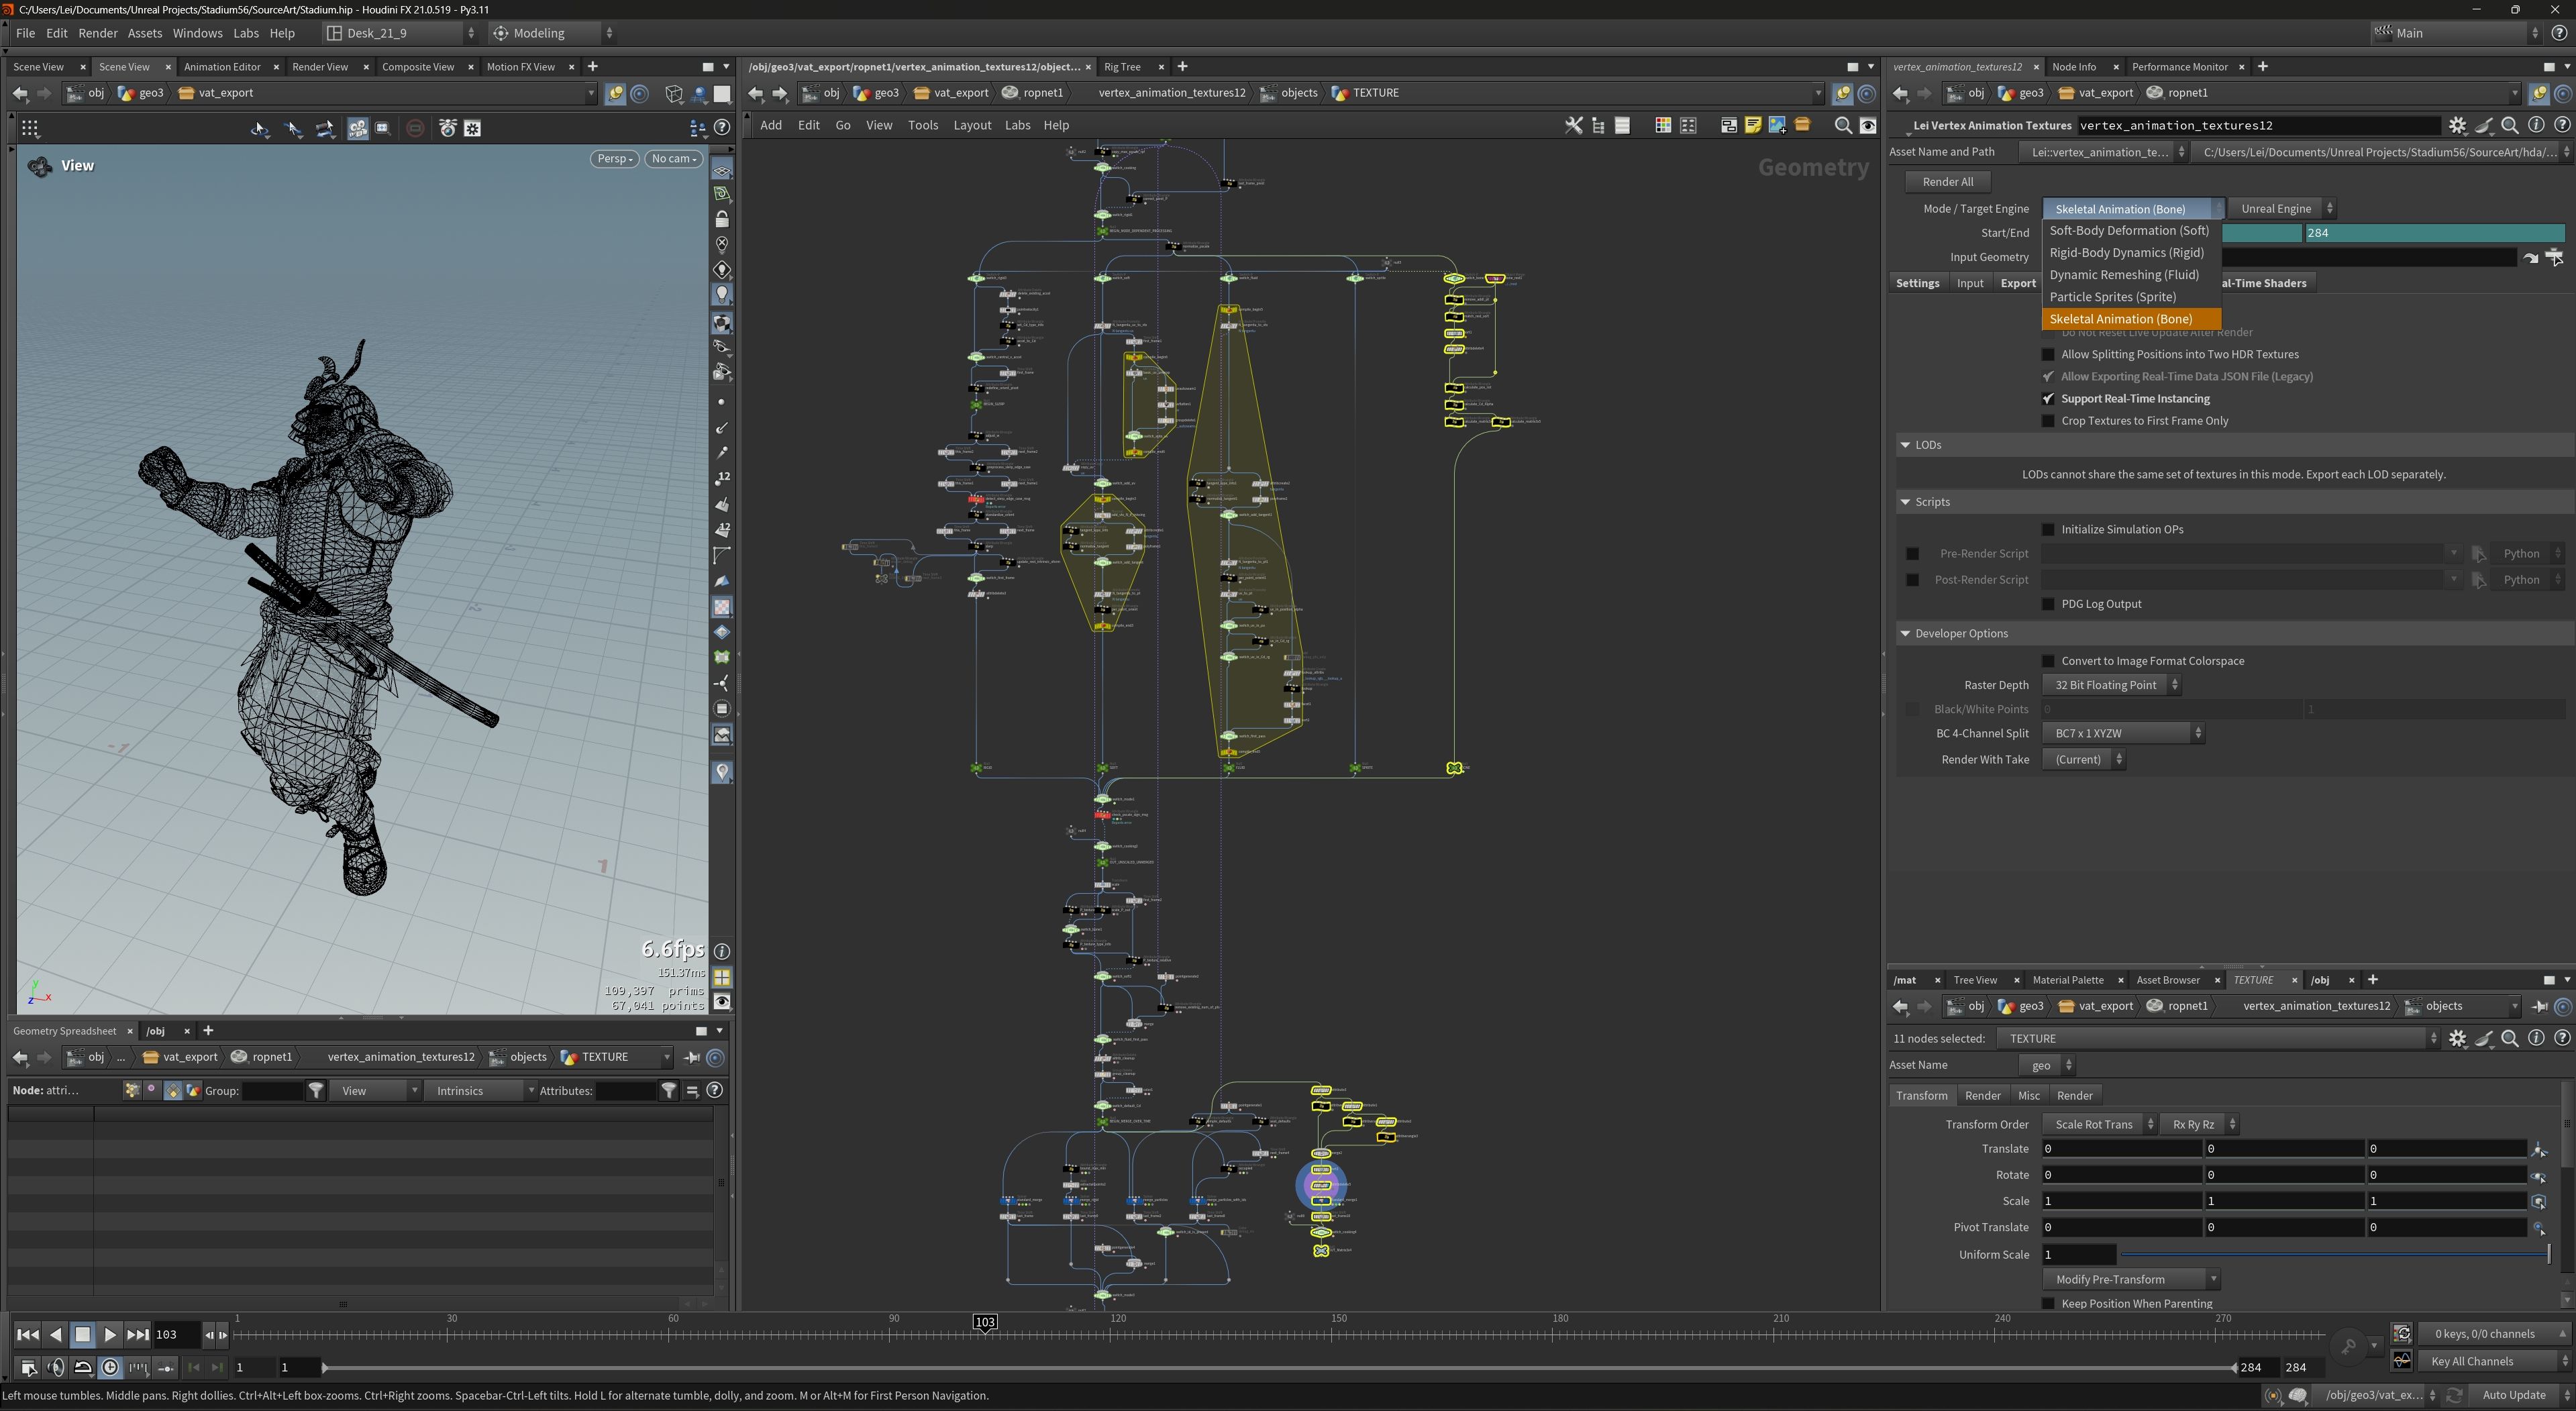Click the playbar range slider bar
Viewport: 2576px width, 1411px height.
[1279, 1368]
